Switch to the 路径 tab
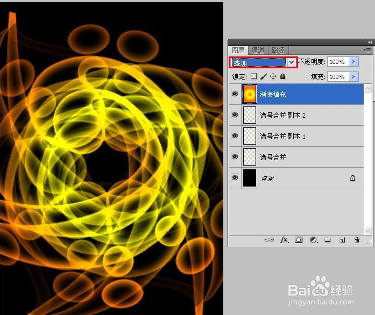Image resolution: width=375 pixels, height=315 pixels. point(278,50)
